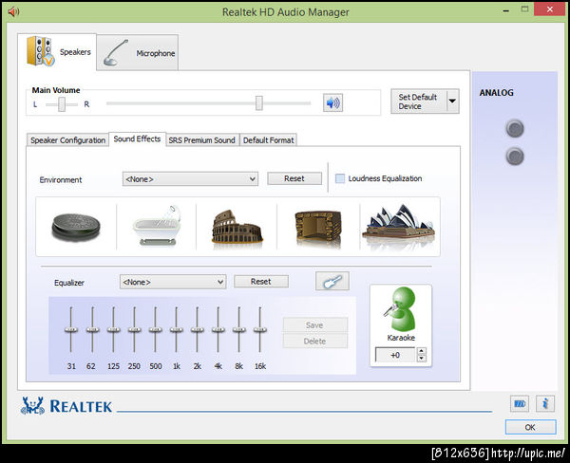Open the SRS Premium Sound tab
570x463 pixels.
click(201, 140)
